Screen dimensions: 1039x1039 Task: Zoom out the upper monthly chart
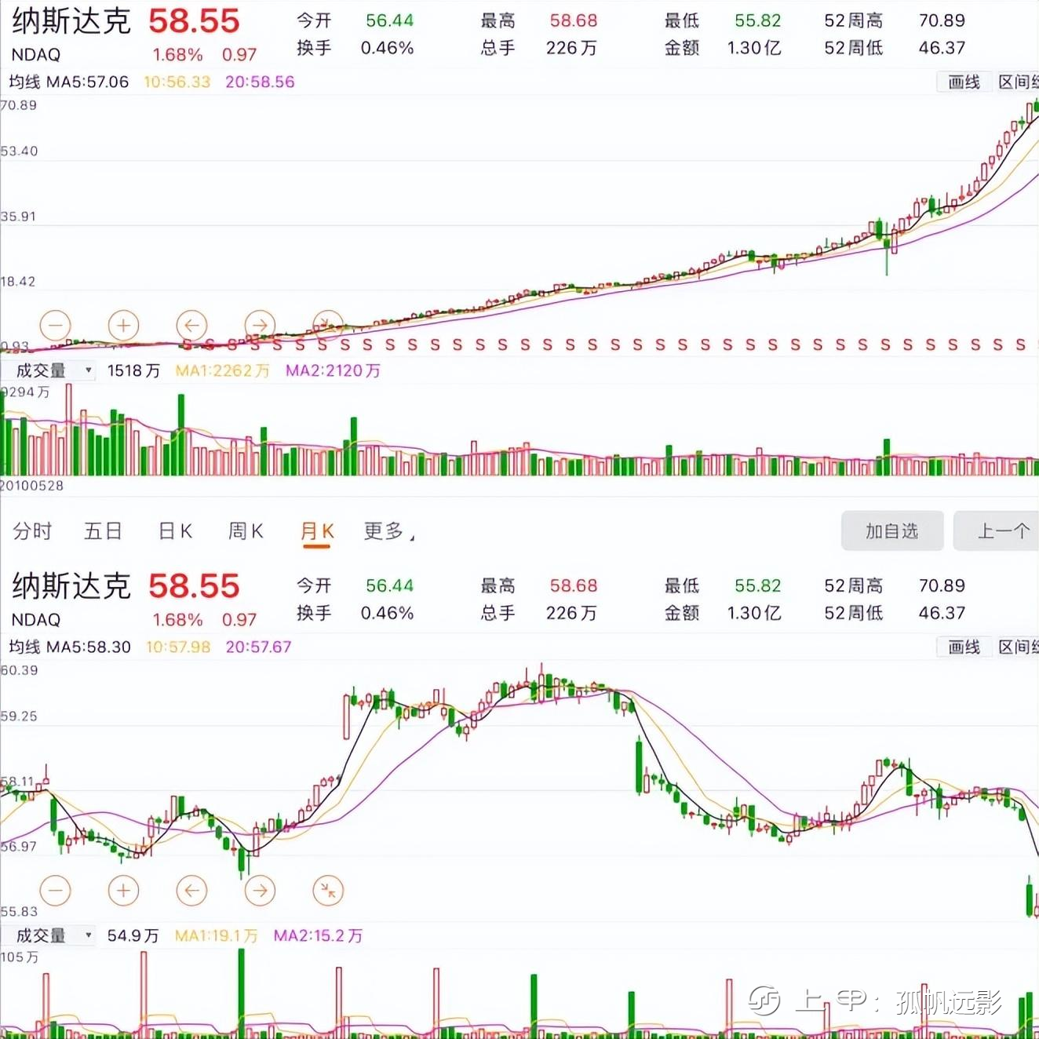pos(55,324)
